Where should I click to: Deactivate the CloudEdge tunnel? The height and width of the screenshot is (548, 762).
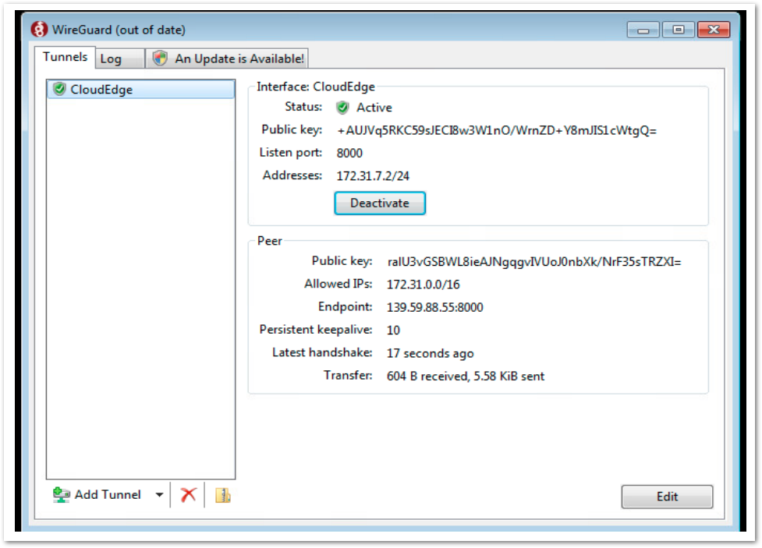[x=379, y=203]
